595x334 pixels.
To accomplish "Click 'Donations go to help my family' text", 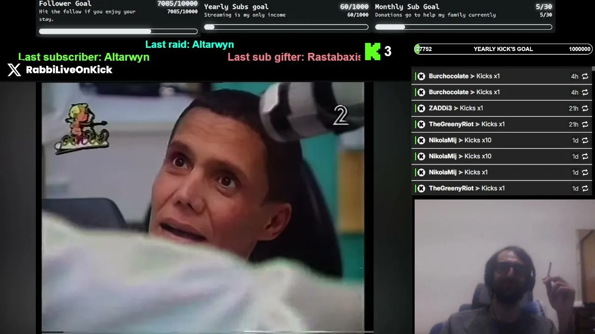I will tap(436, 15).
